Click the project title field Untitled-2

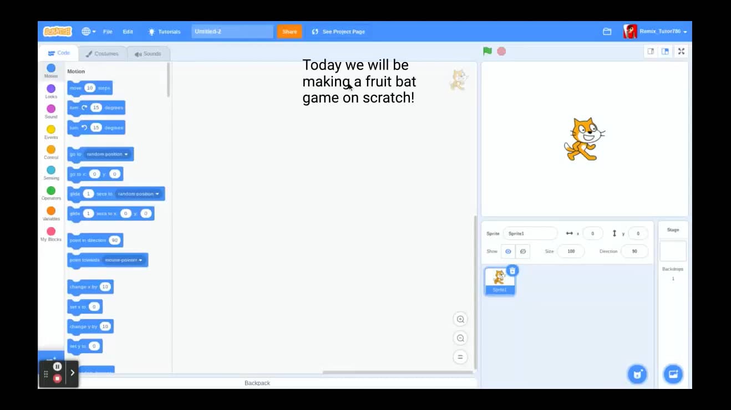(232, 32)
